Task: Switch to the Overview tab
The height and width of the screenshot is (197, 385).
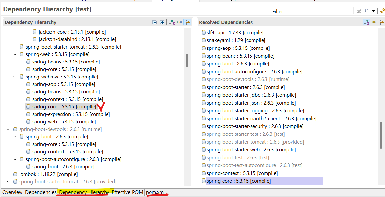Action: click(x=12, y=192)
